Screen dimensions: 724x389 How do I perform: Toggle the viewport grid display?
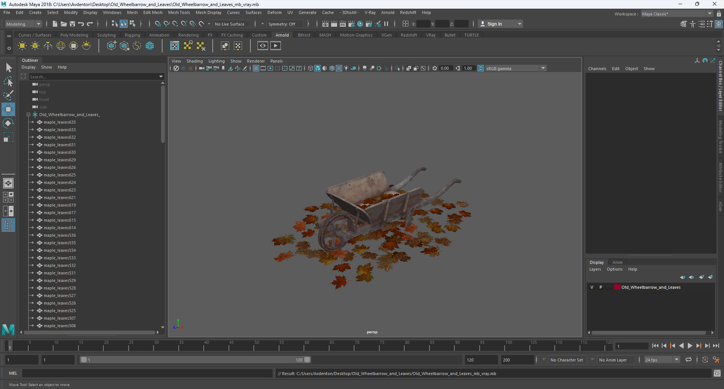pos(256,68)
